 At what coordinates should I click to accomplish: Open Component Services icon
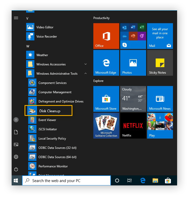pyautogui.click(x=32, y=83)
